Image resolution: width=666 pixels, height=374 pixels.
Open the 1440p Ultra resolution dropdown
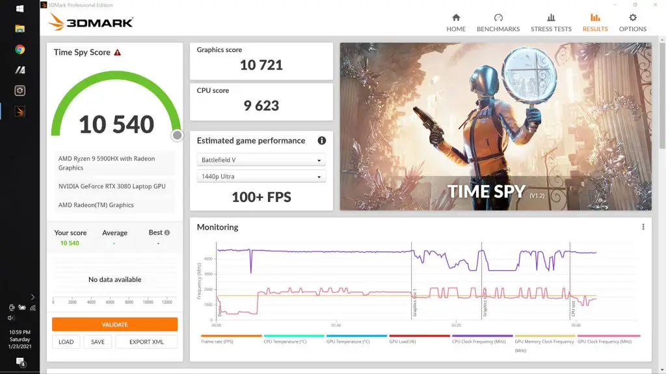(261, 177)
